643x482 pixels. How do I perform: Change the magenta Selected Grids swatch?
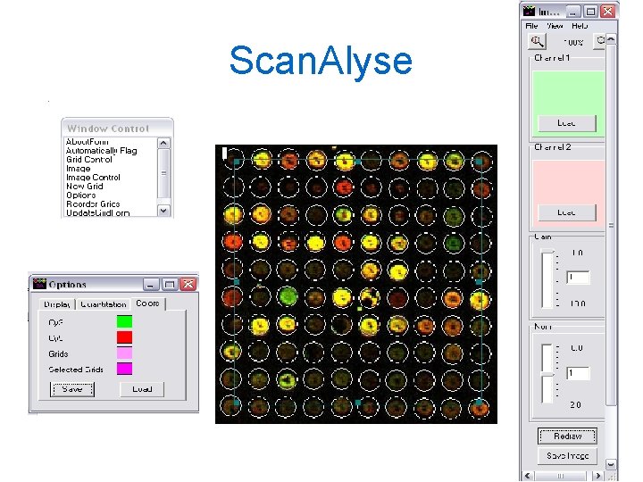click(x=125, y=369)
